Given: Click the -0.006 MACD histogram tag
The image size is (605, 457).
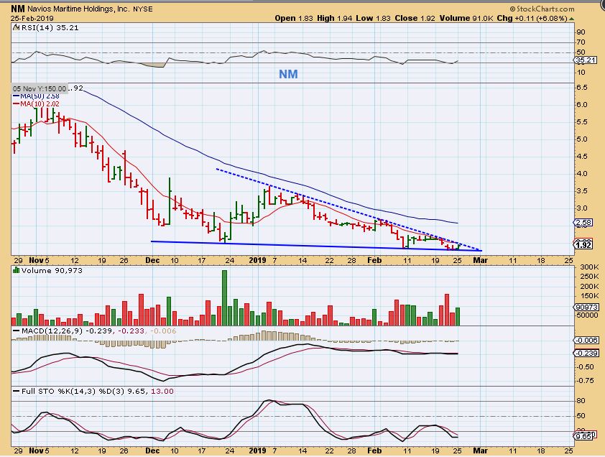Looking at the screenshot, I should [x=586, y=341].
